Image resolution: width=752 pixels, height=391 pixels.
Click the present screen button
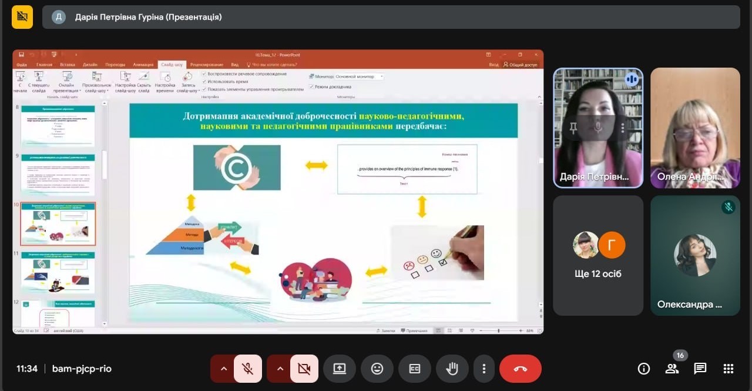339,369
